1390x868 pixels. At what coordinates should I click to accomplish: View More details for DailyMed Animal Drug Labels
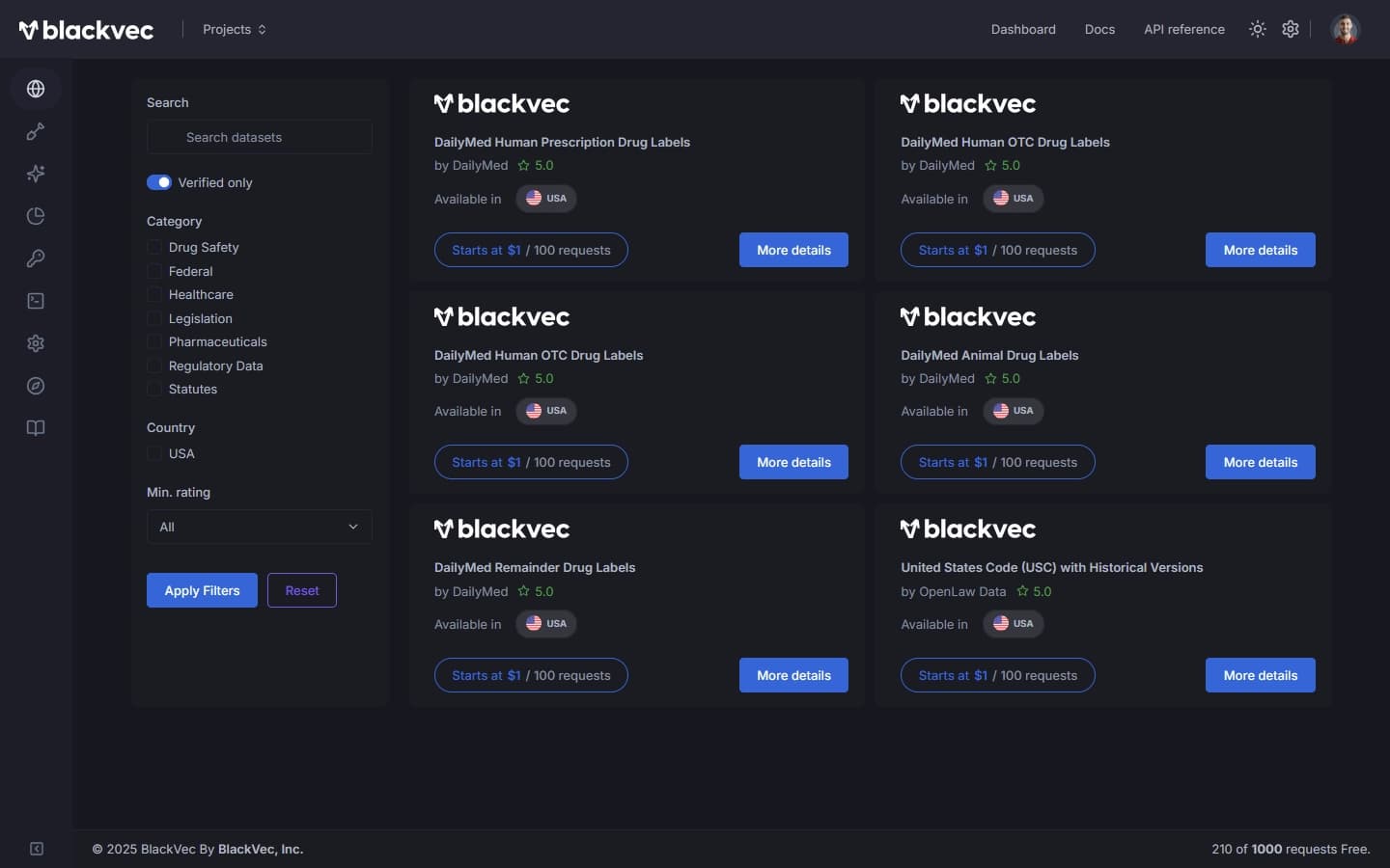(1260, 462)
